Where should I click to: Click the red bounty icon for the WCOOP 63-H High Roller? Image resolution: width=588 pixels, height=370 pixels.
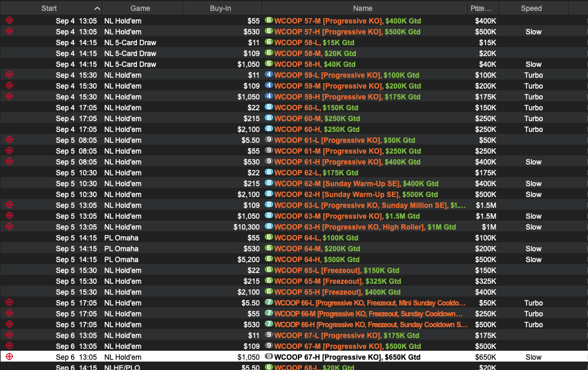pyautogui.click(x=10, y=227)
